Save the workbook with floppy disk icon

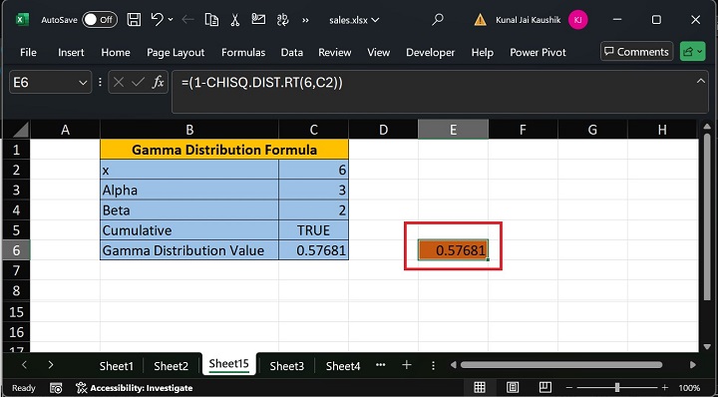pos(134,20)
